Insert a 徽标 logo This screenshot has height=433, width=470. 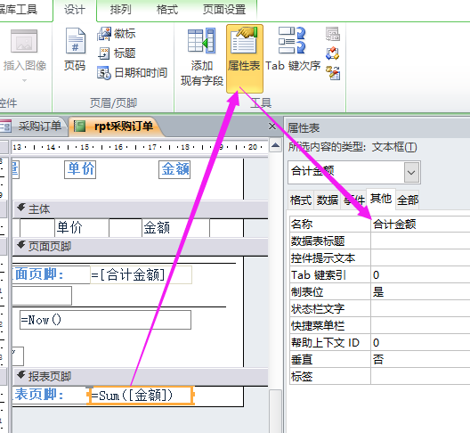tap(117, 34)
